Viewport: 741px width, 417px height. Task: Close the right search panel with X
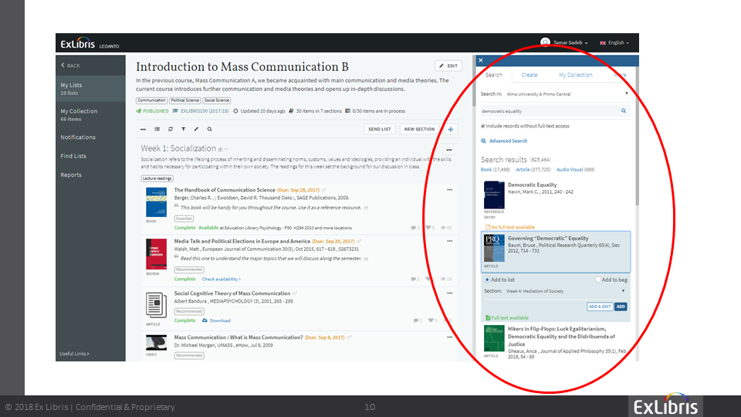480,60
